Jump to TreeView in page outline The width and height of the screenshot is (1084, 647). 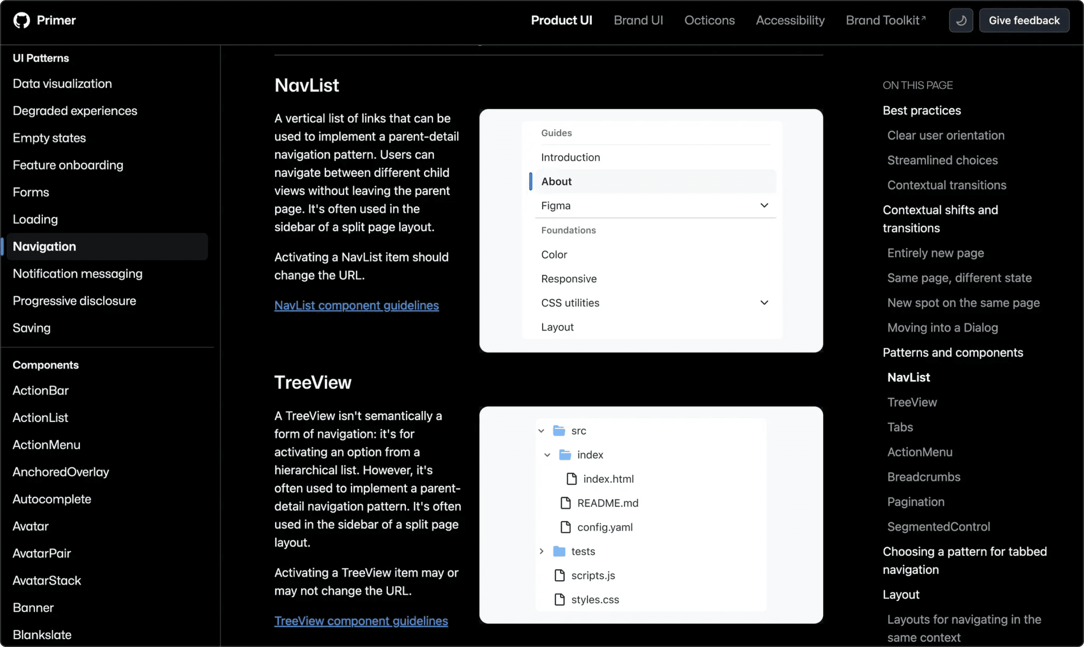coord(912,403)
